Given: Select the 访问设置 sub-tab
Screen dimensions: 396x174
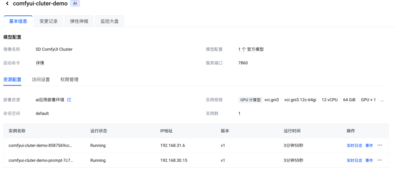Looking at the screenshot, I should tap(41, 80).
